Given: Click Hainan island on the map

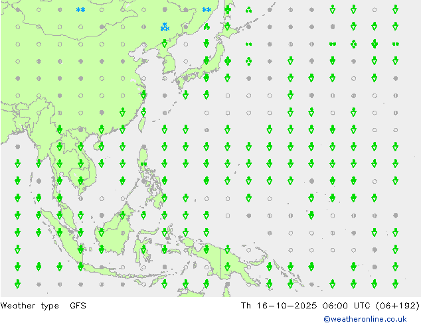Looking at the screenshot, I should (97, 146).
